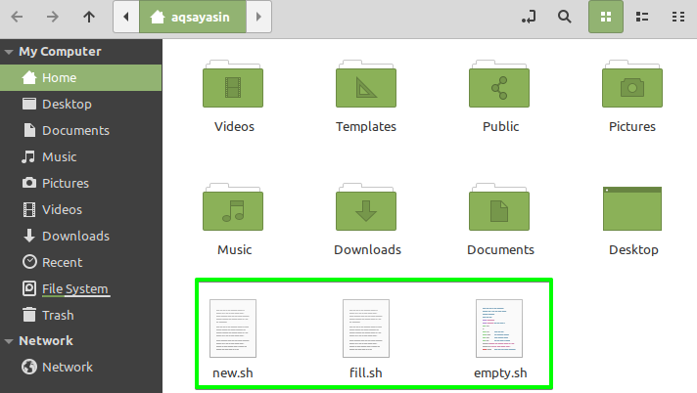Go forward with the right arrow button
This screenshot has width=697, height=393.
click(x=53, y=17)
